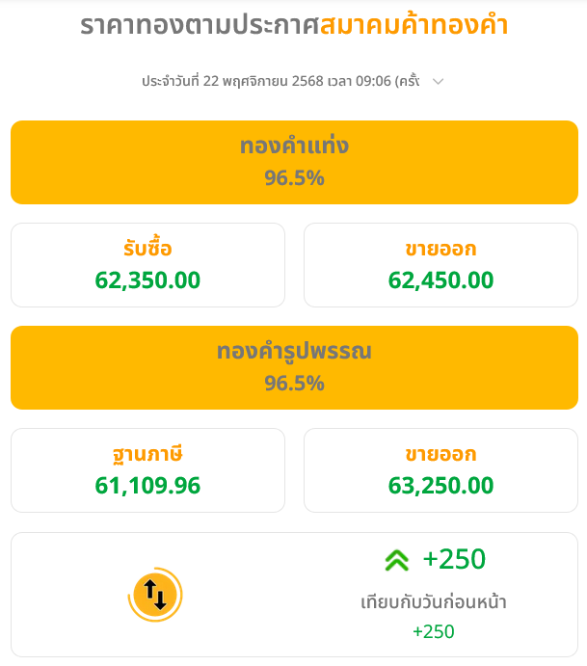Expand the date dropdown chevron arrow
587x666 pixels.
click(439, 82)
